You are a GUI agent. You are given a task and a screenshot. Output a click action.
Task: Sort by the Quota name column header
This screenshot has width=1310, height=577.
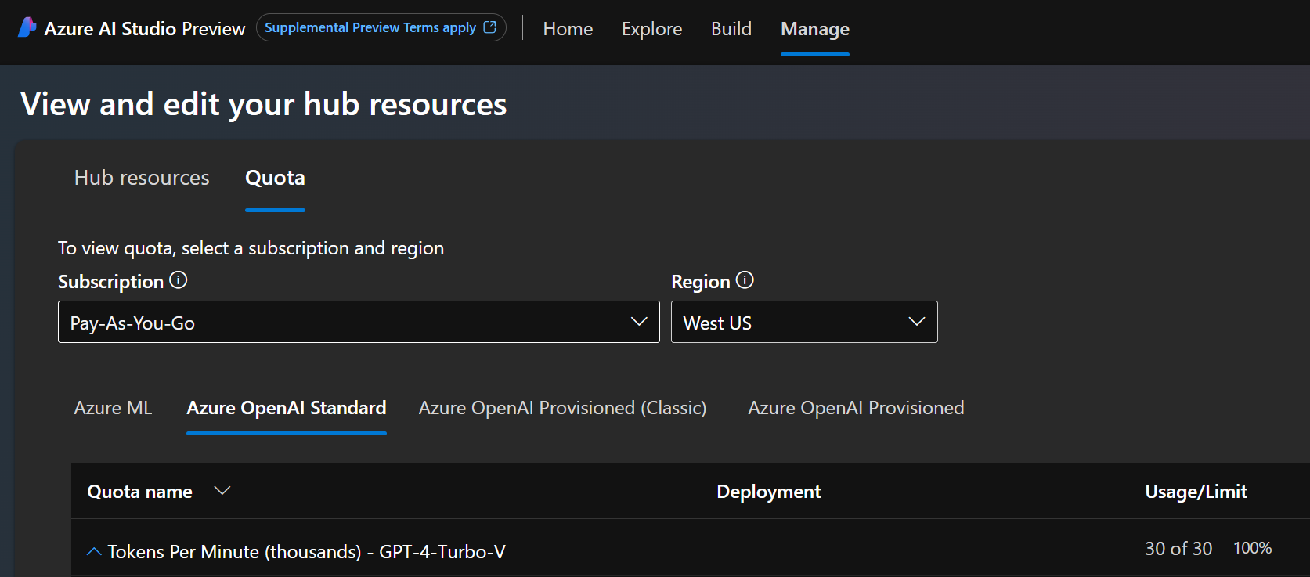point(139,492)
